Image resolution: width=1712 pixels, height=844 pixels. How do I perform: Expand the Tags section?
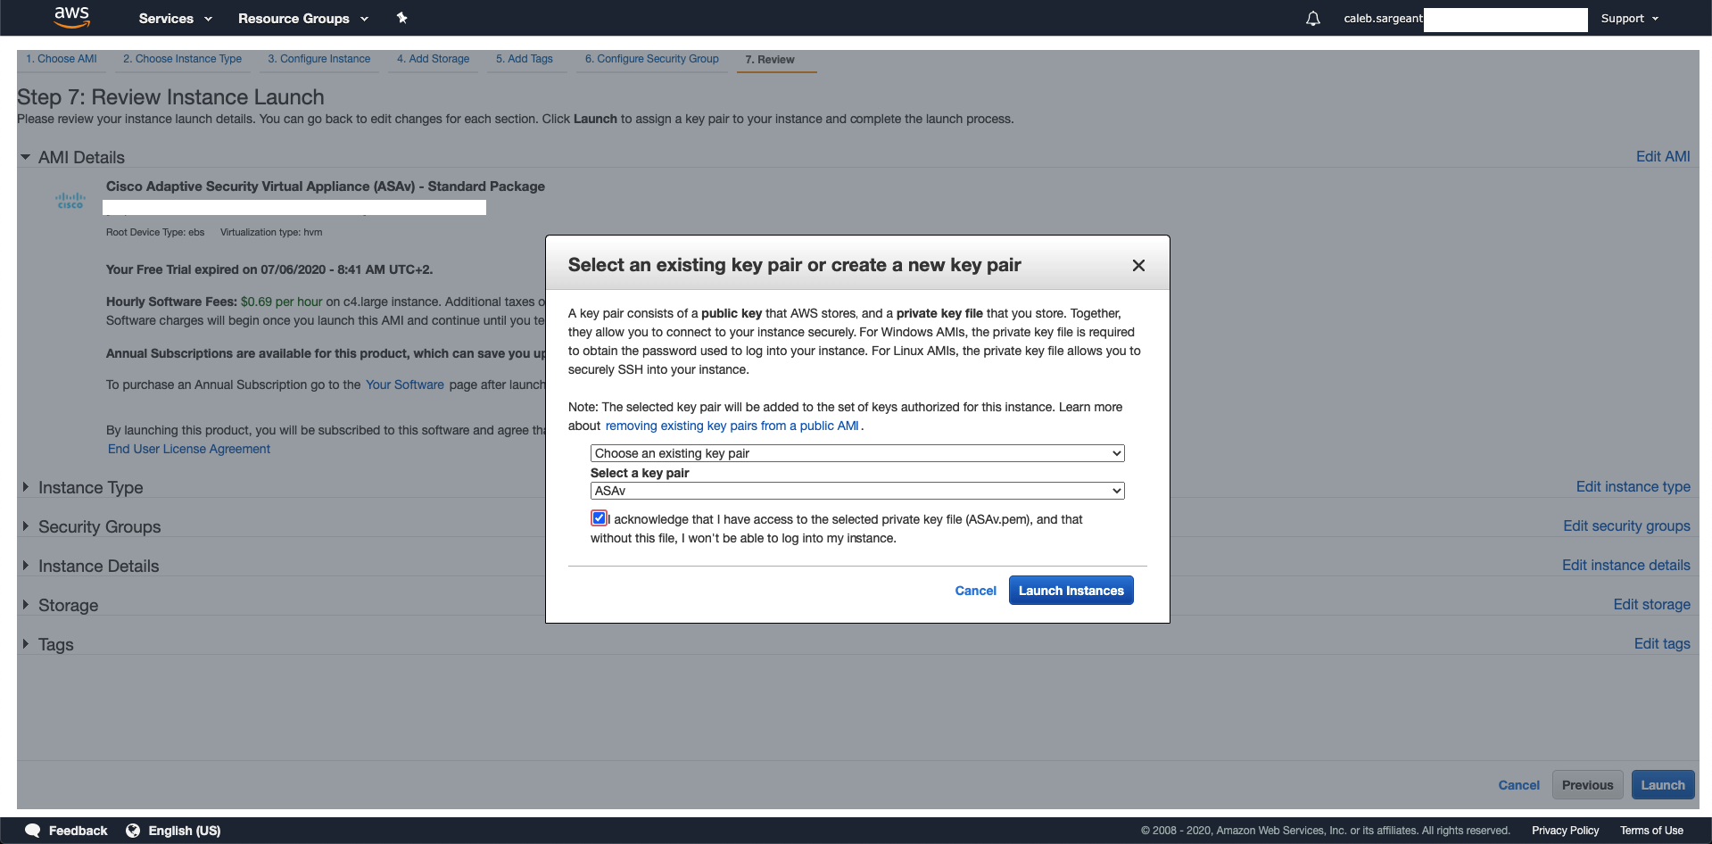pos(25,644)
